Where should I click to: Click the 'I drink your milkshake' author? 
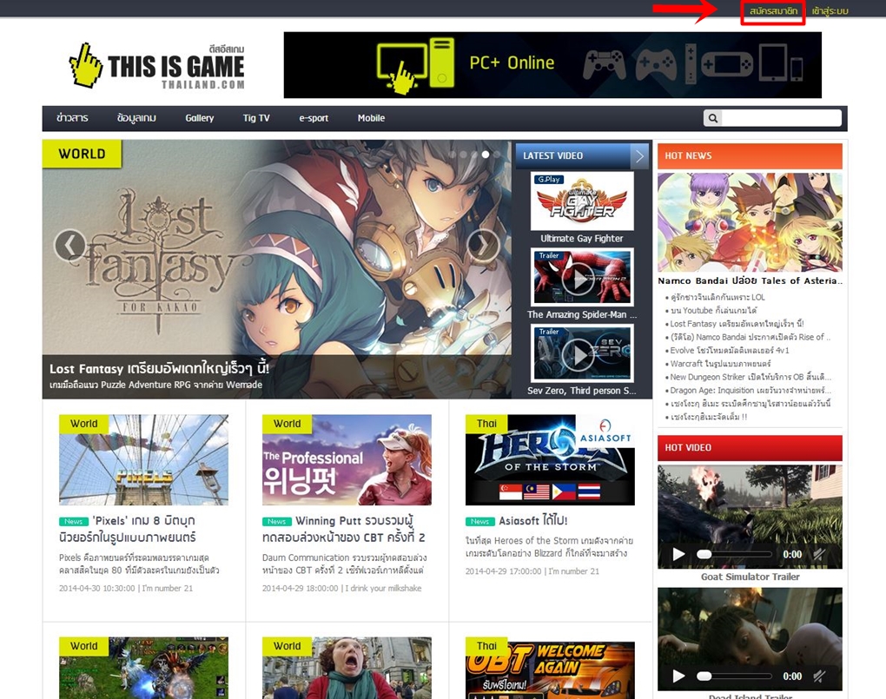click(384, 588)
